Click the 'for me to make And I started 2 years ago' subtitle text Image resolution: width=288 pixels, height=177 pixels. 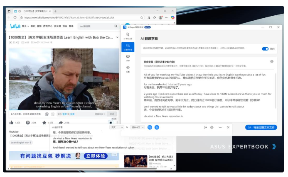click(167, 84)
